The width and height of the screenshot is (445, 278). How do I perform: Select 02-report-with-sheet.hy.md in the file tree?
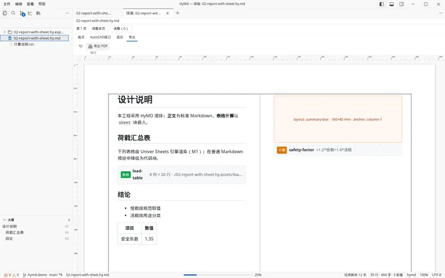click(x=34, y=38)
